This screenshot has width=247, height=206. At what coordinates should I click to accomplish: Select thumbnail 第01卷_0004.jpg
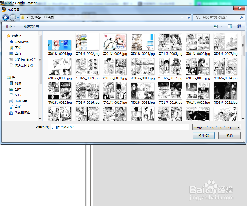tap(142, 42)
